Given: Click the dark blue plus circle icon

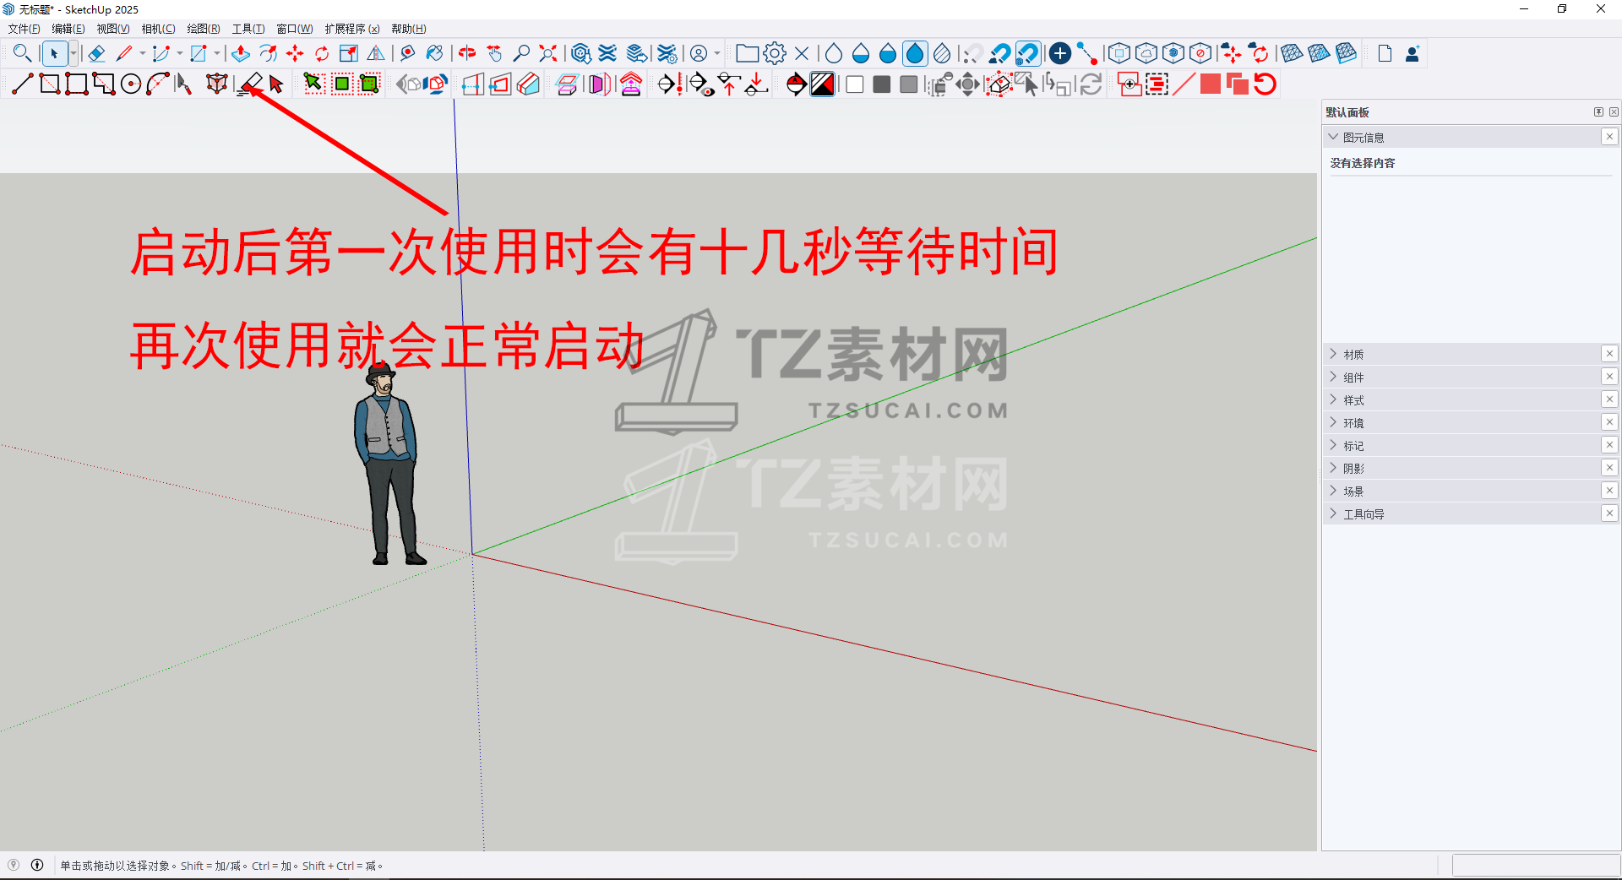Looking at the screenshot, I should (1060, 54).
